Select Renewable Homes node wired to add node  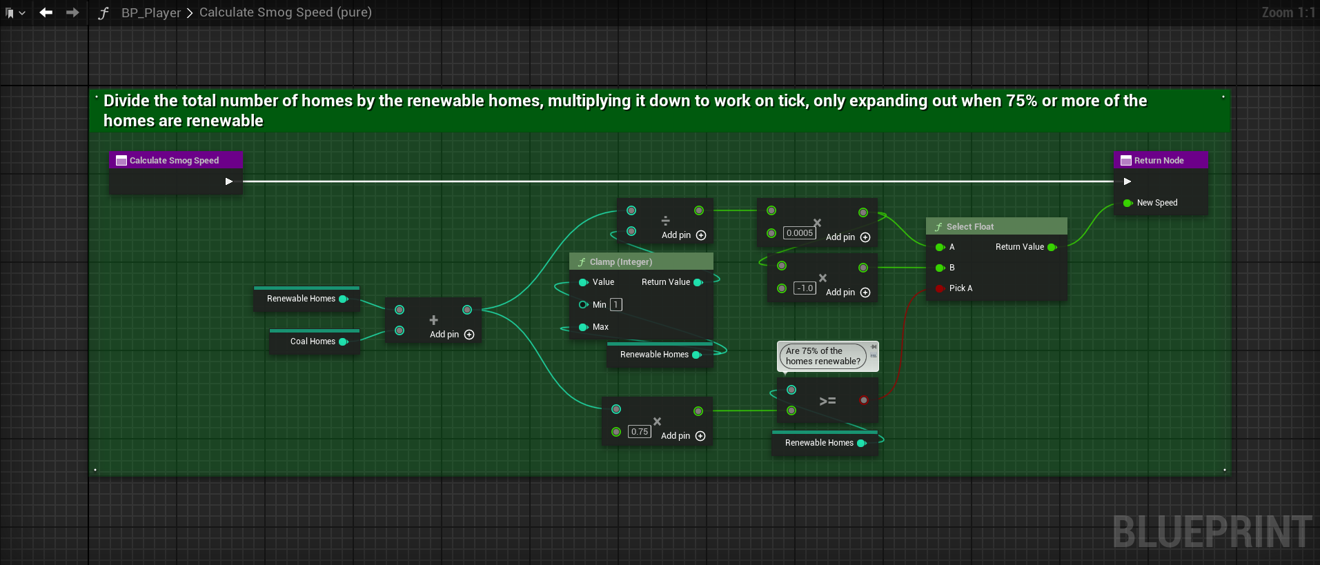[306, 299]
